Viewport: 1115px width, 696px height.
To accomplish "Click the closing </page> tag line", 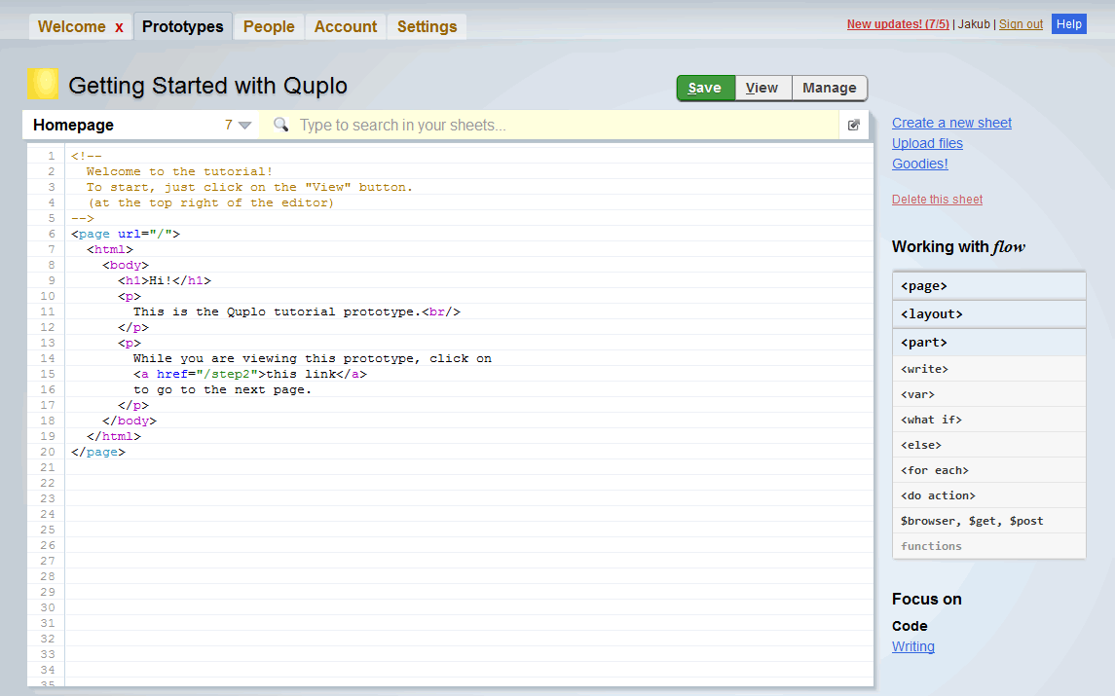I will point(98,452).
